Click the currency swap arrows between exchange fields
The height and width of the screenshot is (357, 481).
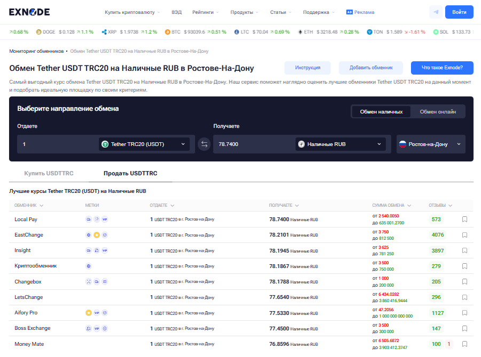click(204, 144)
